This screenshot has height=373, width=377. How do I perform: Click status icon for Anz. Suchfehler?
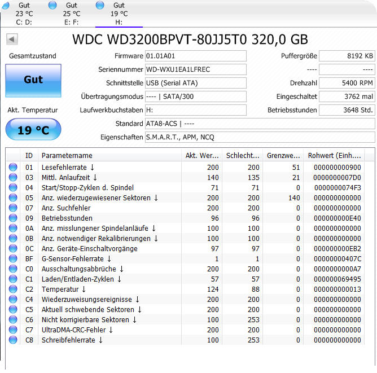pyautogui.click(x=13, y=208)
